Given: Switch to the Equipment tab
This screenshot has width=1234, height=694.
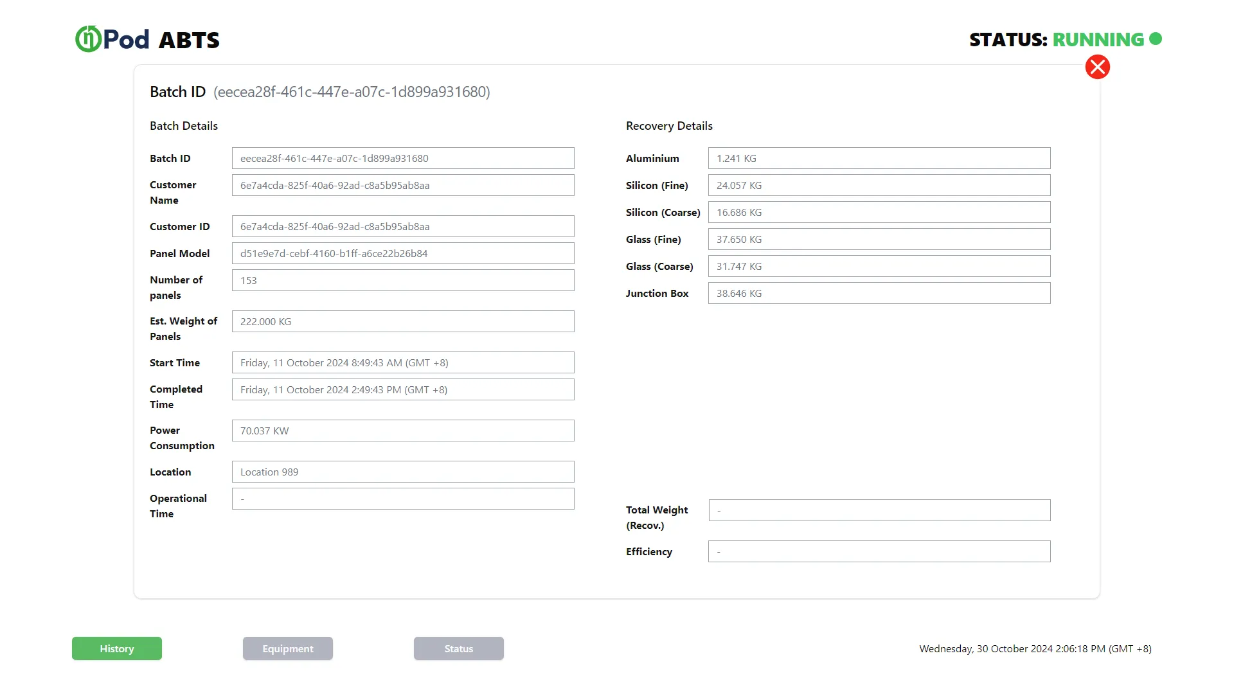Looking at the screenshot, I should [288, 648].
